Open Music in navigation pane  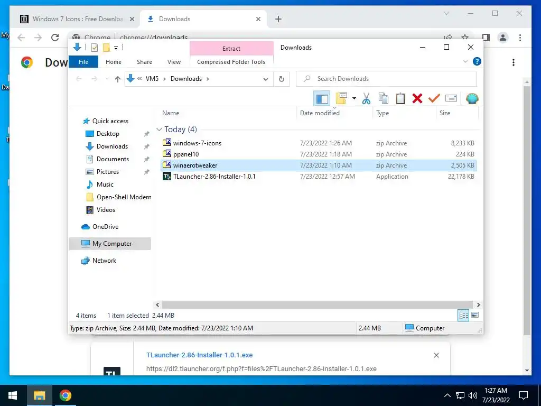pyautogui.click(x=105, y=184)
